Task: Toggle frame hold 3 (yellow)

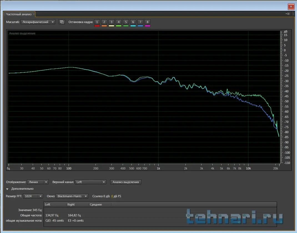Action: click(x=111, y=22)
